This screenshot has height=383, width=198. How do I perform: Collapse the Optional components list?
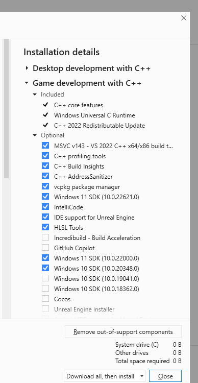(35, 135)
